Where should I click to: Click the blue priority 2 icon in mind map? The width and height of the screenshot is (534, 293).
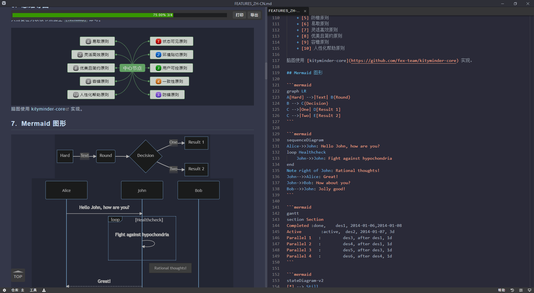click(x=158, y=55)
